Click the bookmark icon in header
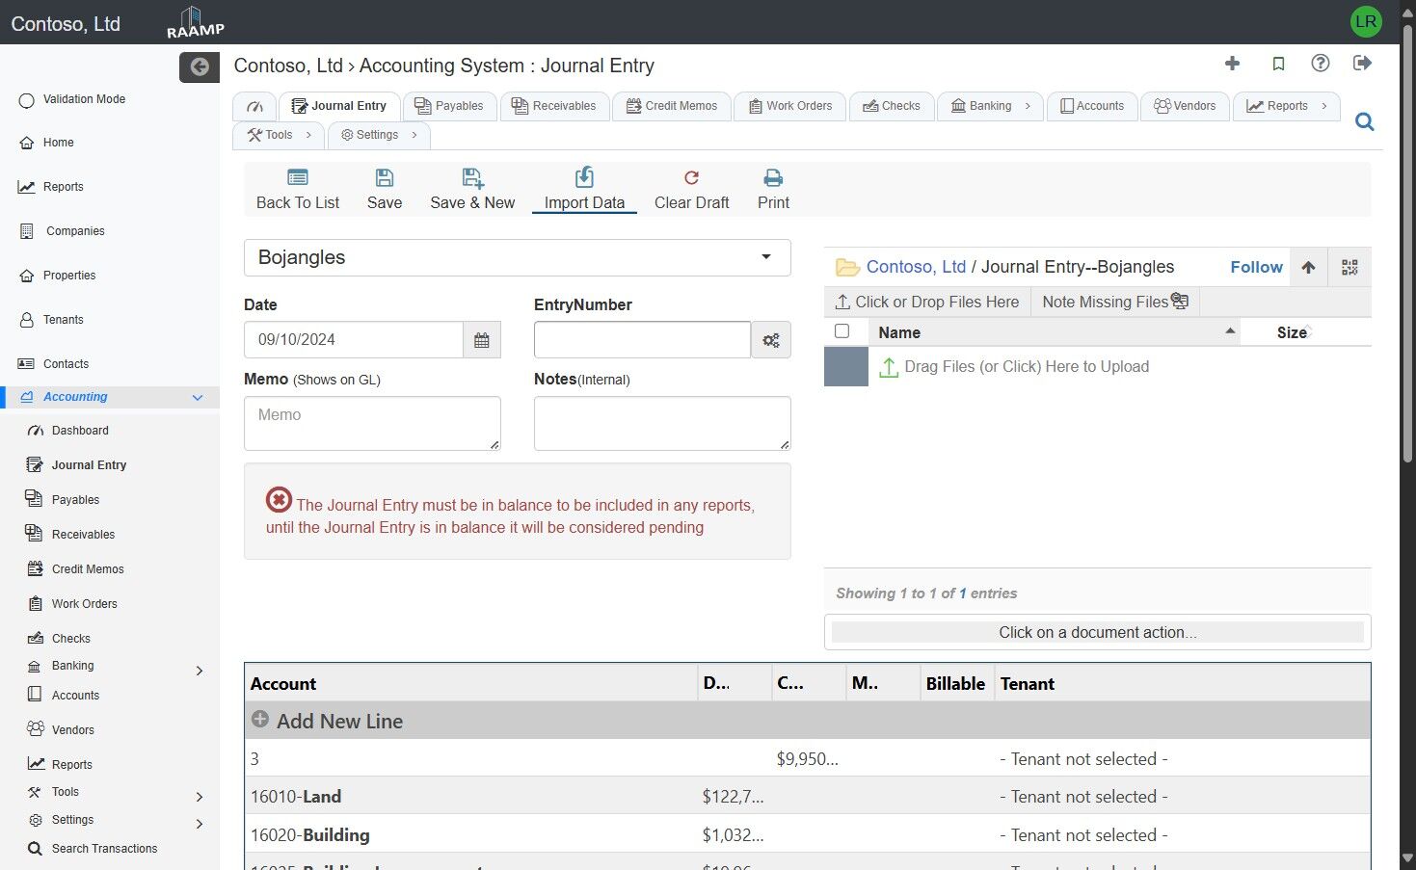The image size is (1416, 870). (x=1278, y=64)
